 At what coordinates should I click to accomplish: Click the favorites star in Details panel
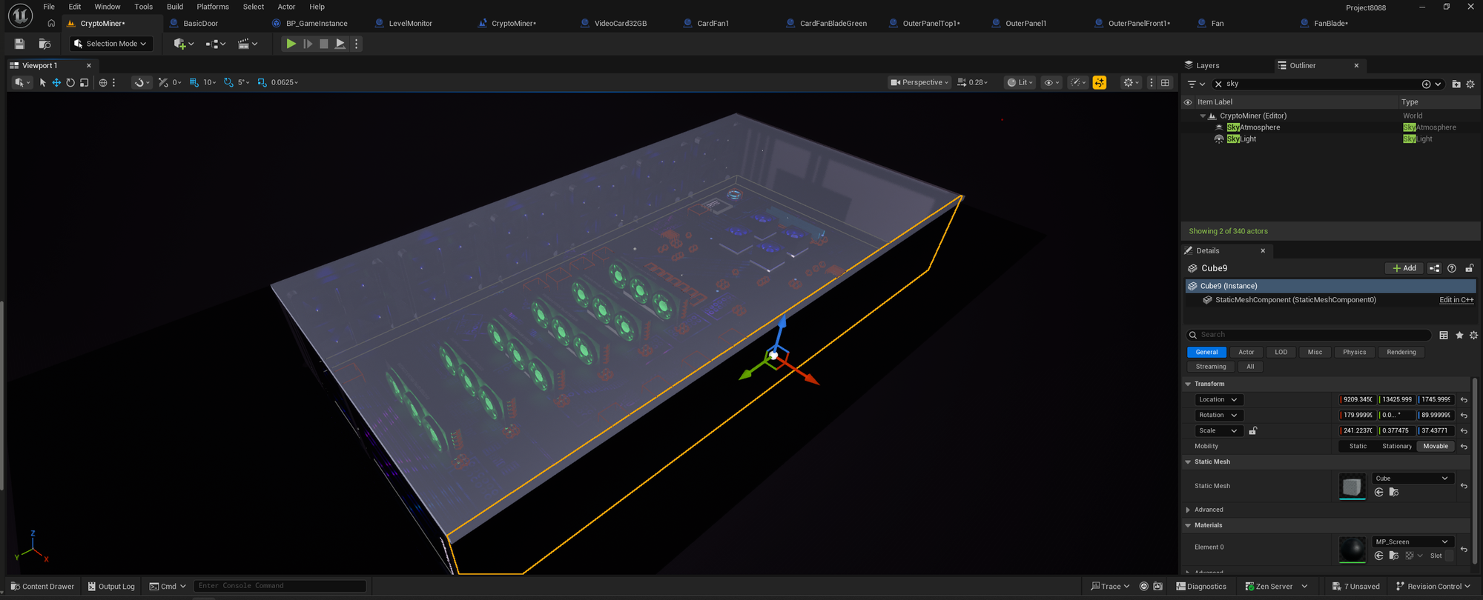tap(1459, 335)
